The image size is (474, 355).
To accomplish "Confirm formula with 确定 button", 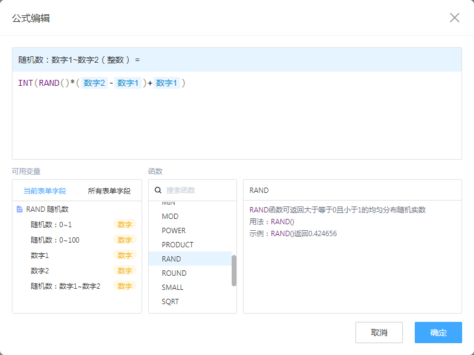I will click(x=438, y=333).
